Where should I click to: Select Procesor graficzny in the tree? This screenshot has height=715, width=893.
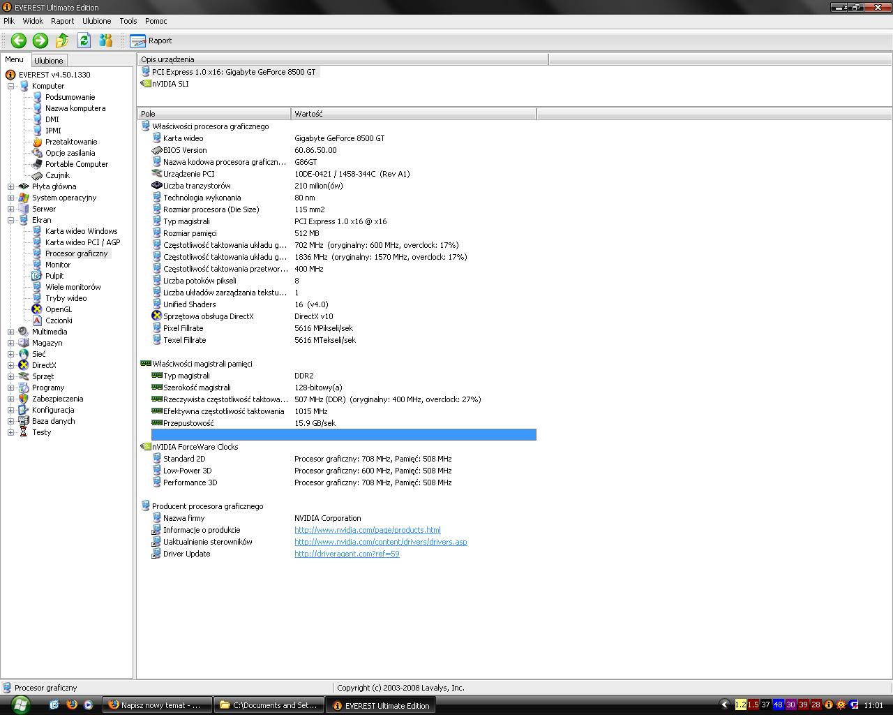(x=77, y=253)
